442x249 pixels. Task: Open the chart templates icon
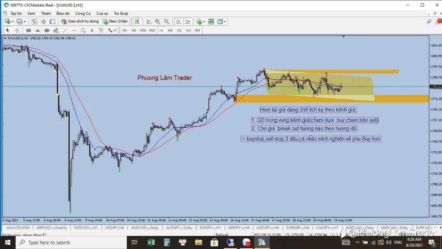[220, 21]
